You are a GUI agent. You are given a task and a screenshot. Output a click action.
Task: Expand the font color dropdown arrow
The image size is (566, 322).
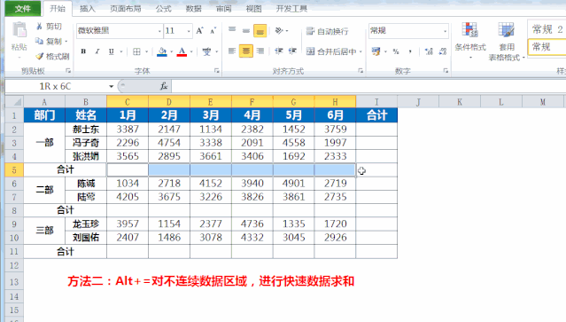pos(191,51)
